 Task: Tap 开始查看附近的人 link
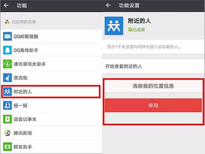click(124, 66)
